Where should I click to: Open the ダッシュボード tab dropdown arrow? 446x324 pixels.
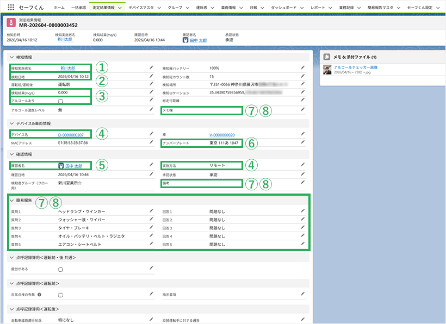coord(302,8)
